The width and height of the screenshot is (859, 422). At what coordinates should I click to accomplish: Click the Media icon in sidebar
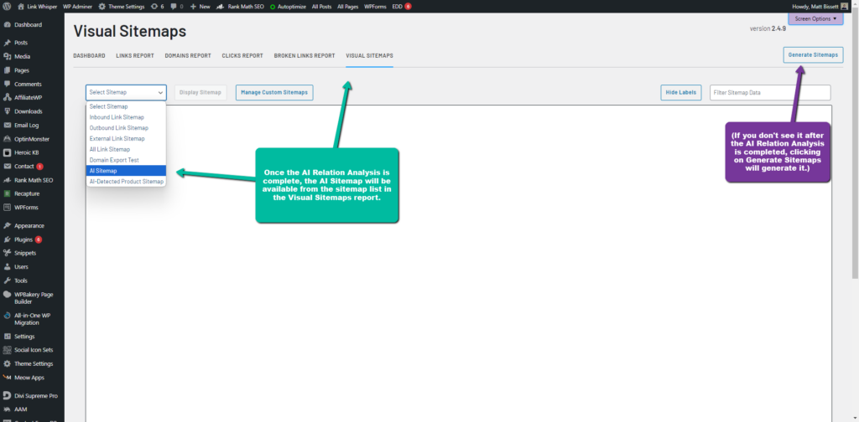coord(7,56)
